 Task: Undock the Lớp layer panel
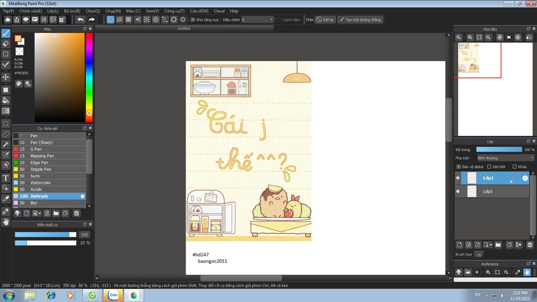pos(528,141)
